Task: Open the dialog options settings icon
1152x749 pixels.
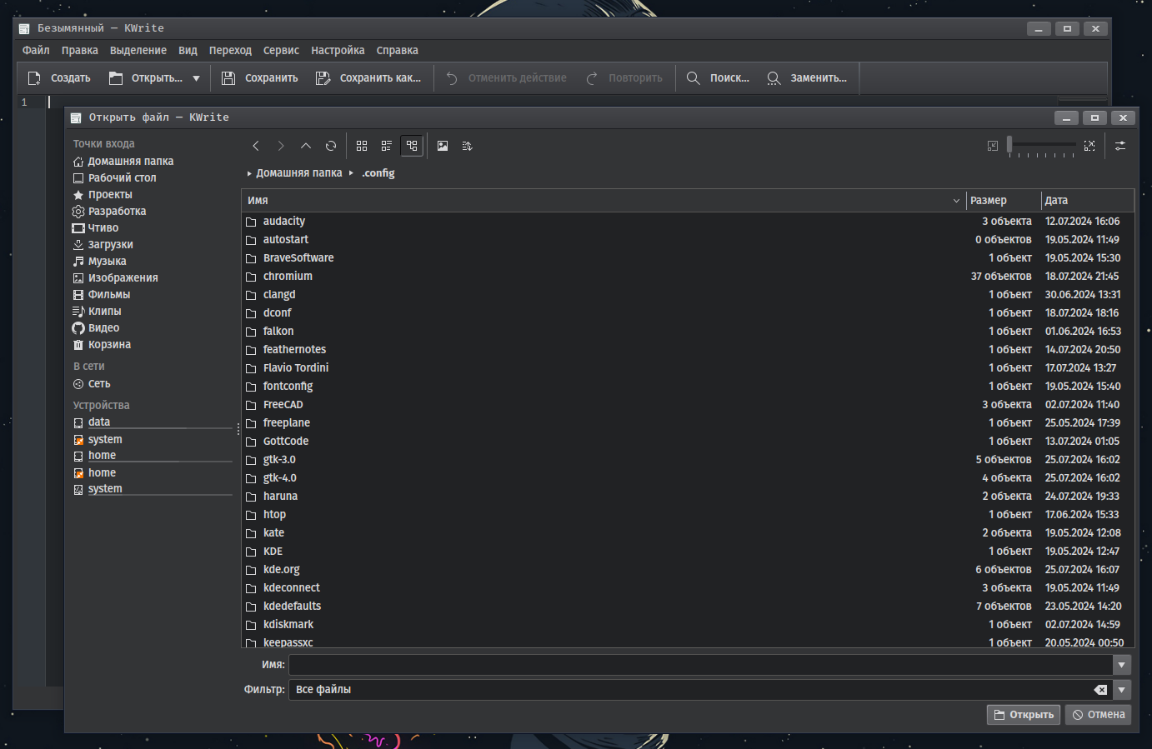Action: click(1120, 145)
